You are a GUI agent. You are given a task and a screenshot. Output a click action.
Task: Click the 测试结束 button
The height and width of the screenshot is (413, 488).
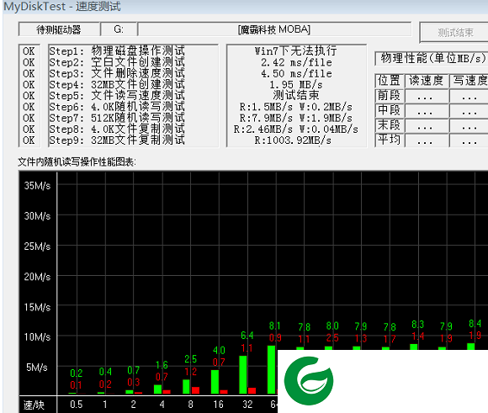pyautogui.click(x=454, y=32)
